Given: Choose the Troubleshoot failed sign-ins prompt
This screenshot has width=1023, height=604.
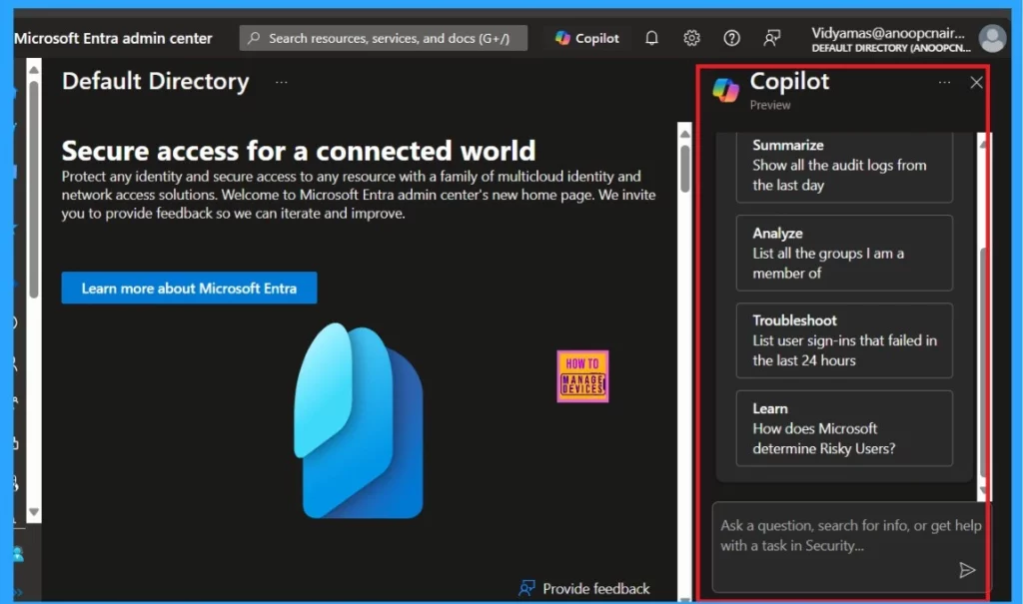Looking at the screenshot, I should point(844,340).
